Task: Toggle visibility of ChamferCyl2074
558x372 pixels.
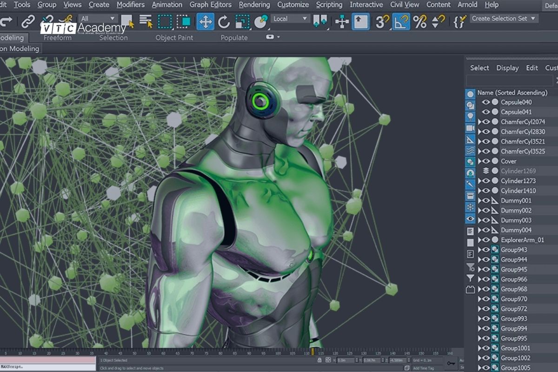Action: 486,122
